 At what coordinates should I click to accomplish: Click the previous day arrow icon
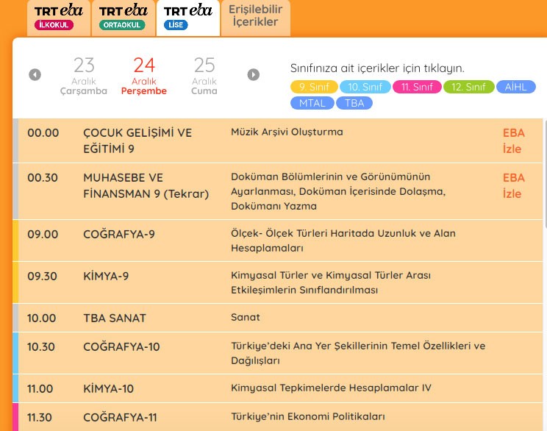(x=35, y=74)
